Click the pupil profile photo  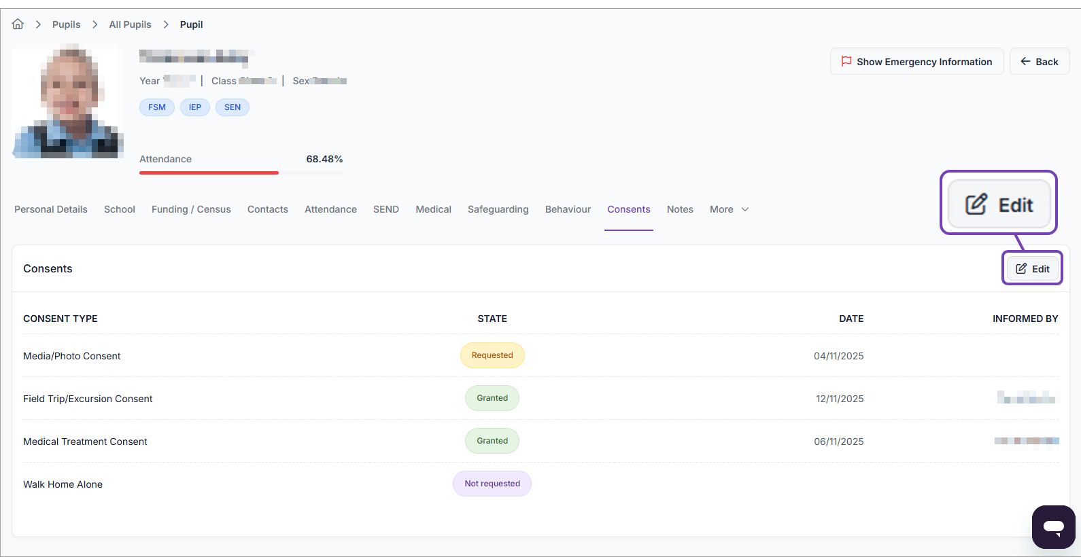pyautogui.click(x=67, y=101)
